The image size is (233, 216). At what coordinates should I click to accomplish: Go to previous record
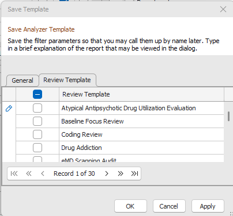[x=43, y=173]
